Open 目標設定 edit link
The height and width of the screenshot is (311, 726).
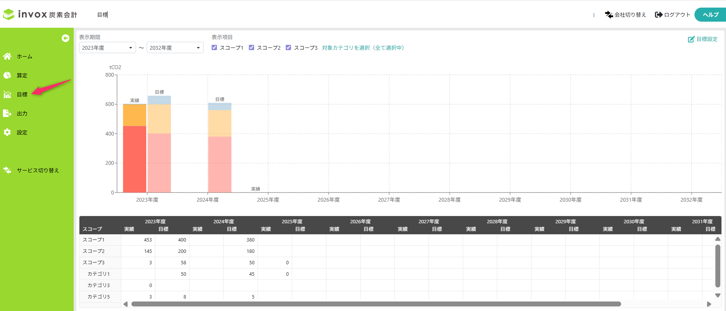click(702, 39)
